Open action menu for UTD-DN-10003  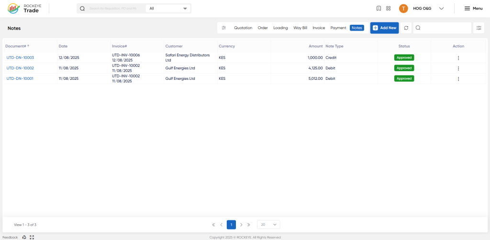pyautogui.click(x=458, y=58)
